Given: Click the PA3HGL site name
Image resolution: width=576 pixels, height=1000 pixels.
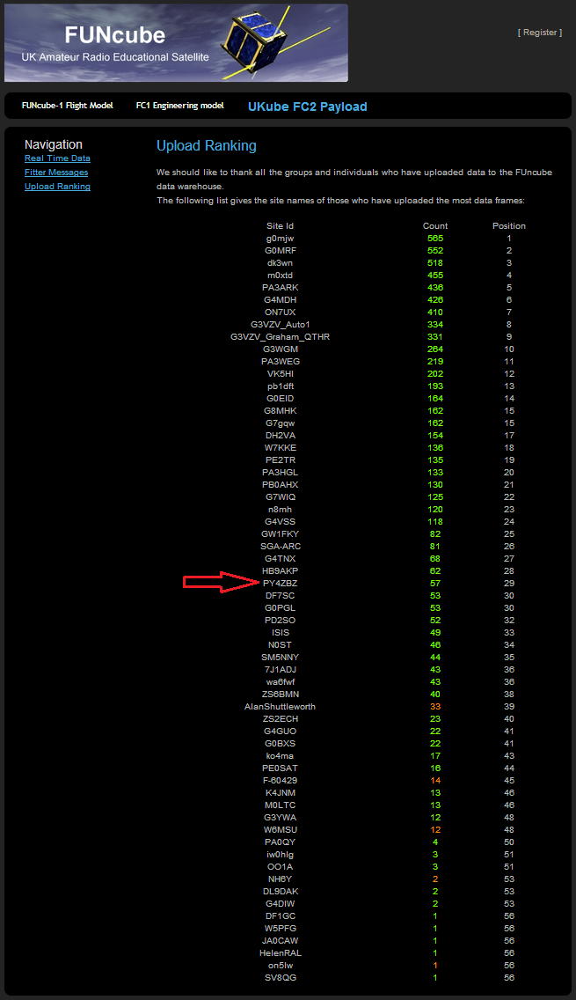Looking at the screenshot, I should coord(281,473).
